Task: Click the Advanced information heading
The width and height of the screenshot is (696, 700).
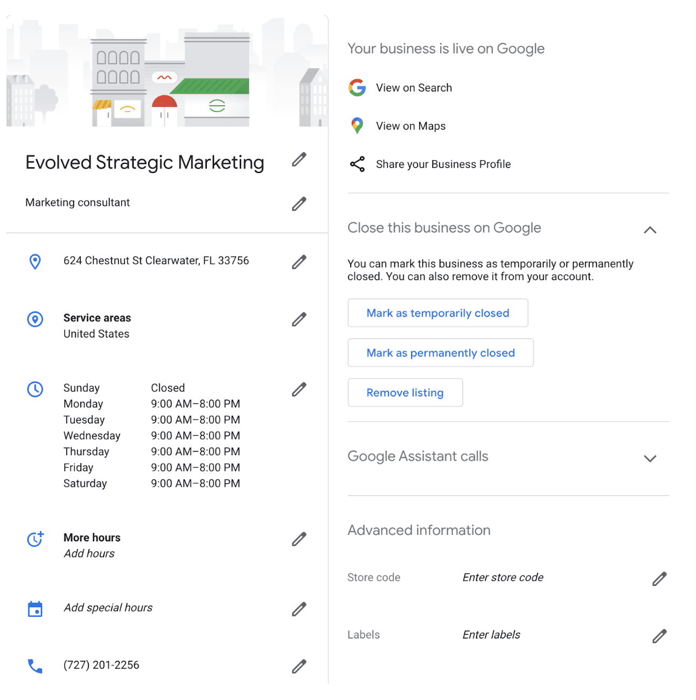Action: coord(419,530)
